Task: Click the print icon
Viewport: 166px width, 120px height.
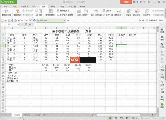Action: click(12, 20)
